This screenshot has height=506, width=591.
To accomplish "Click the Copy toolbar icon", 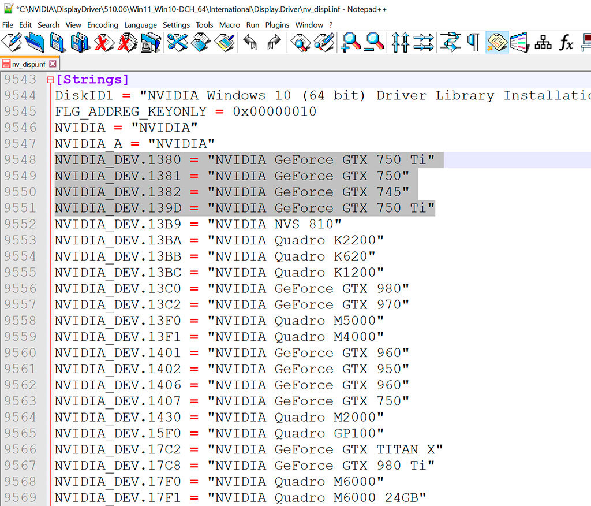I will (200, 42).
